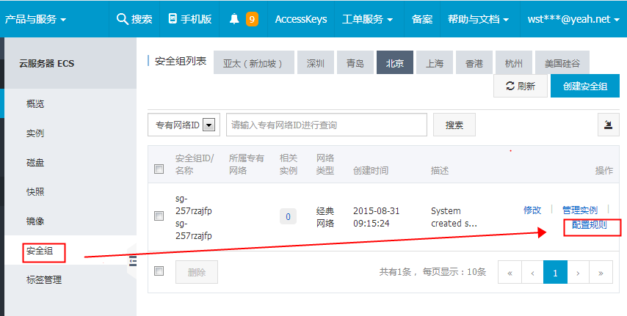Open the 手机版 mobile version icon
The height and width of the screenshot is (316, 627).
pyautogui.click(x=173, y=19)
